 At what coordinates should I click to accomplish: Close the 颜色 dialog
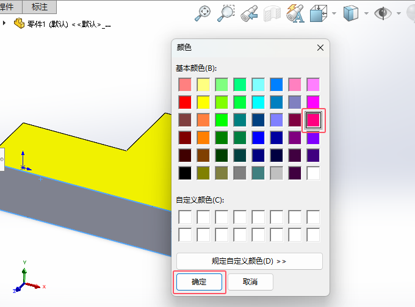pyautogui.click(x=320, y=48)
